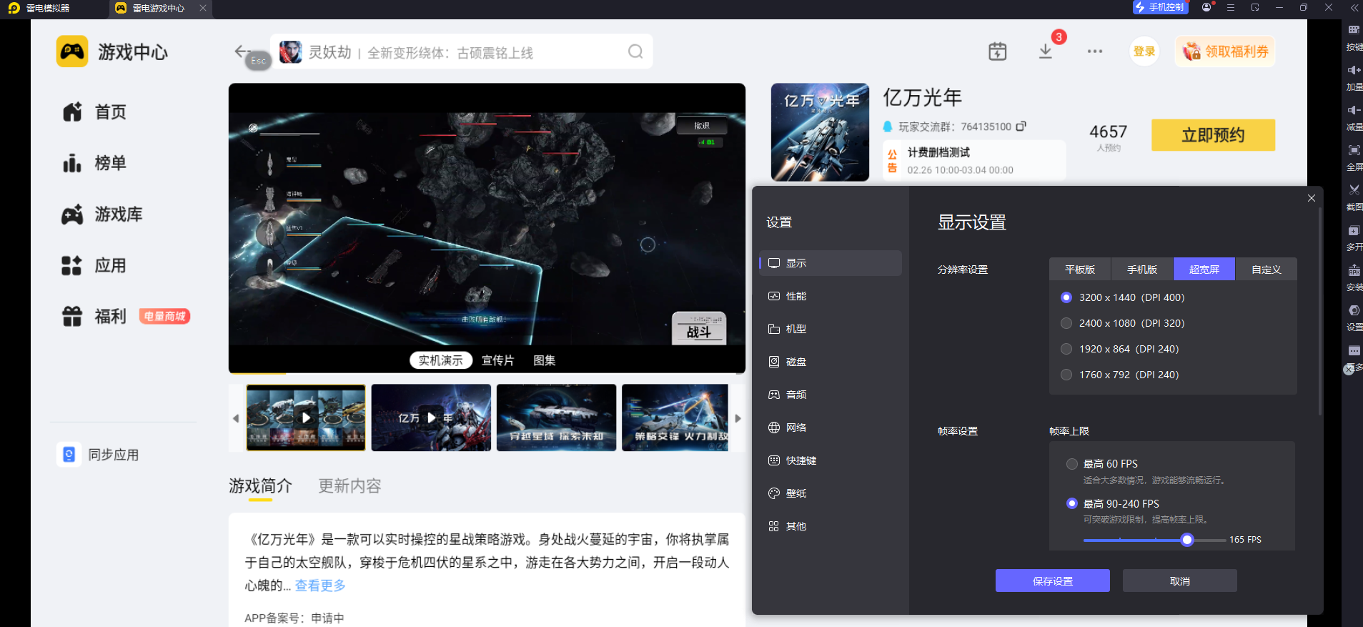This screenshot has height=627, width=1363.
Task: Click 立即预约 reserve now button
Action: pyautogui.click(x=1212, y=135)
